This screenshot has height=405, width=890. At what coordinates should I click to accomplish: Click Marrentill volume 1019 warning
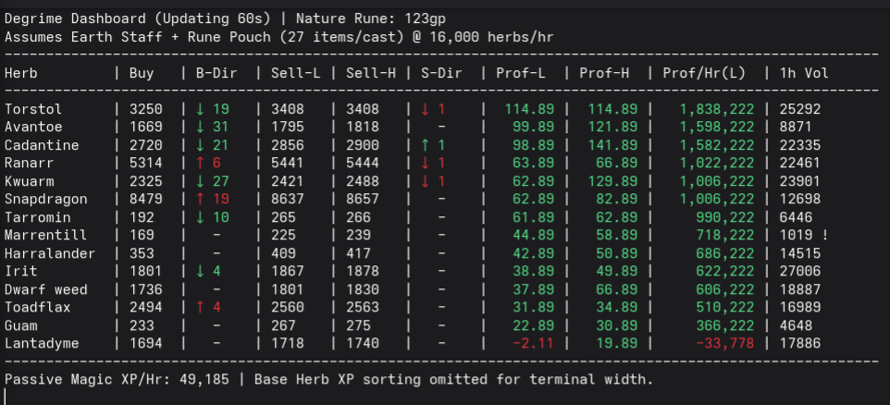pos(804,236)
